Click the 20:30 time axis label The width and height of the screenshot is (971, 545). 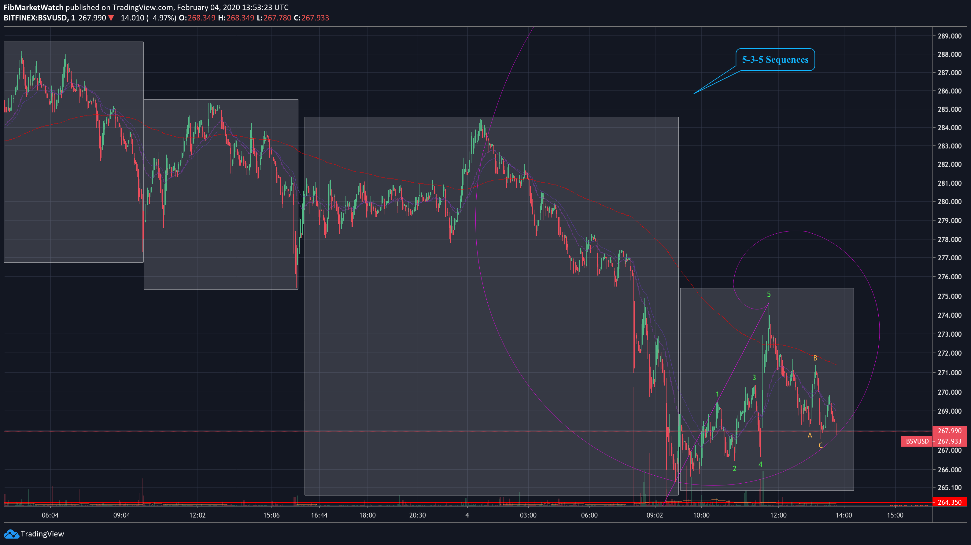click(417, 515)
